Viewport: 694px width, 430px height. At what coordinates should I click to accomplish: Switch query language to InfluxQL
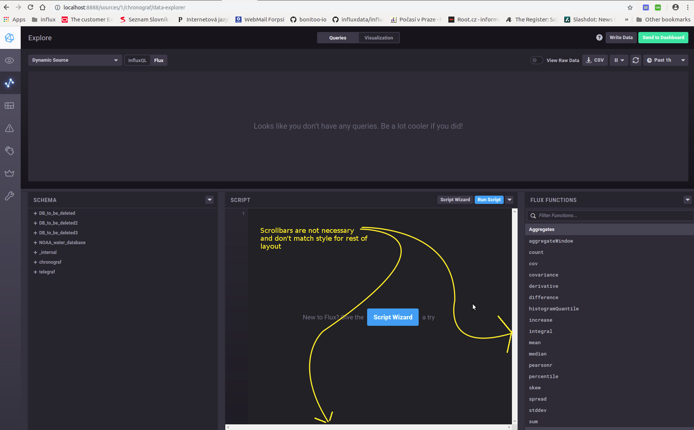point(137,60)
